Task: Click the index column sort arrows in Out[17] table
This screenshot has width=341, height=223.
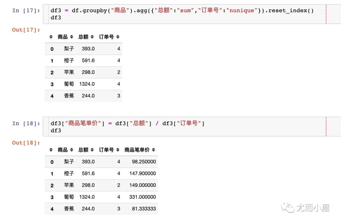Action: (x=51, y=37)
